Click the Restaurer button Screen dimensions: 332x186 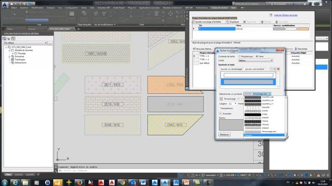[x=225, y=134]
